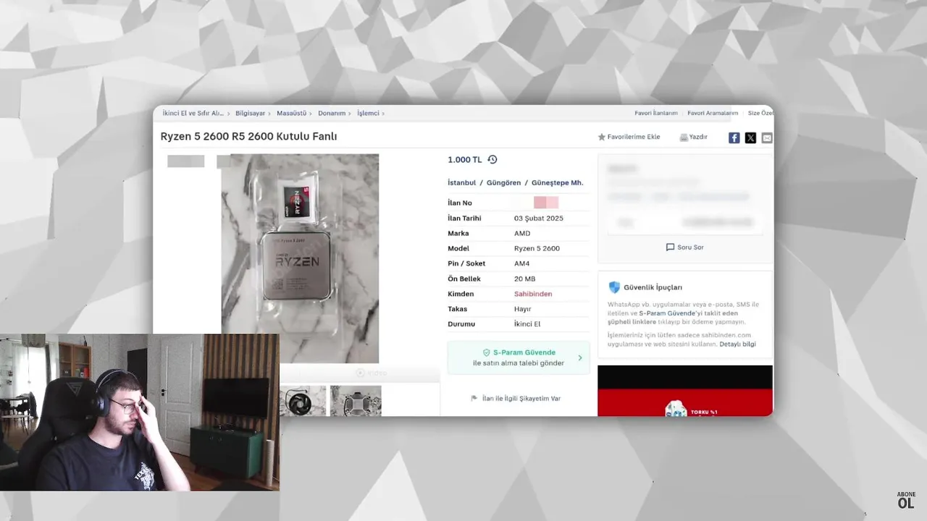Open the main Ryzen CPU photo
Screen dimensions: 927x521
(x=300, y=258)
